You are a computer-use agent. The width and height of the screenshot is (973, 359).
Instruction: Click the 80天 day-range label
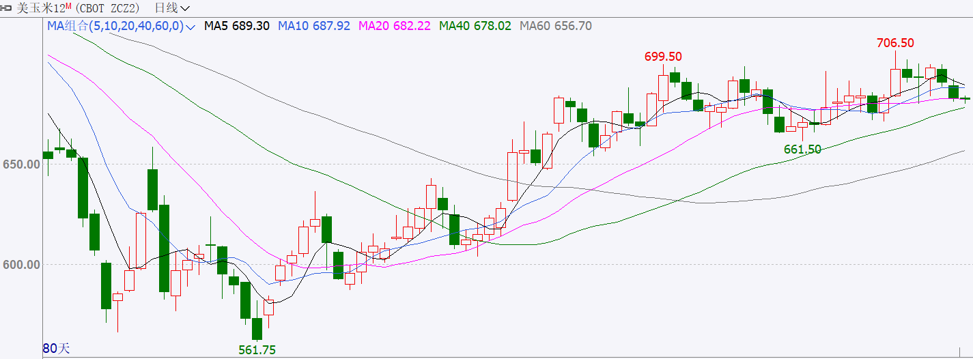(x=56, y=348)
